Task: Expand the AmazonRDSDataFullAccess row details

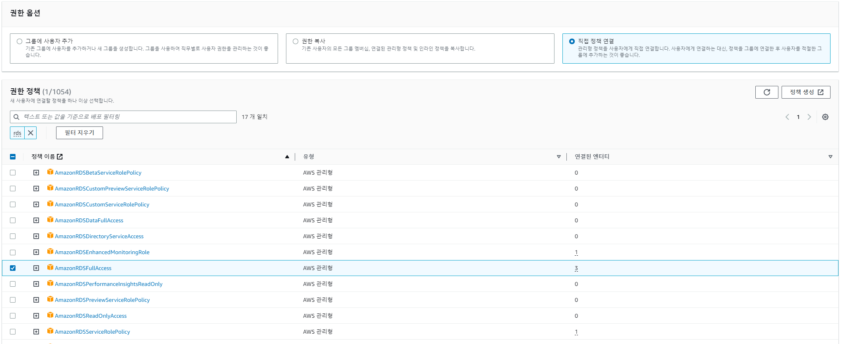Action: tap(36, 220)
